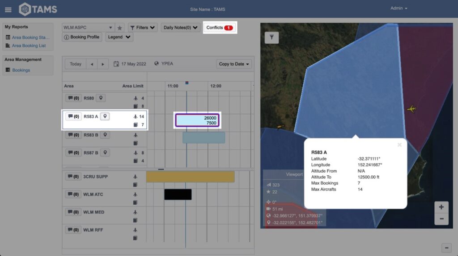Close the R583 A info popup

click(x=399, y=145)
